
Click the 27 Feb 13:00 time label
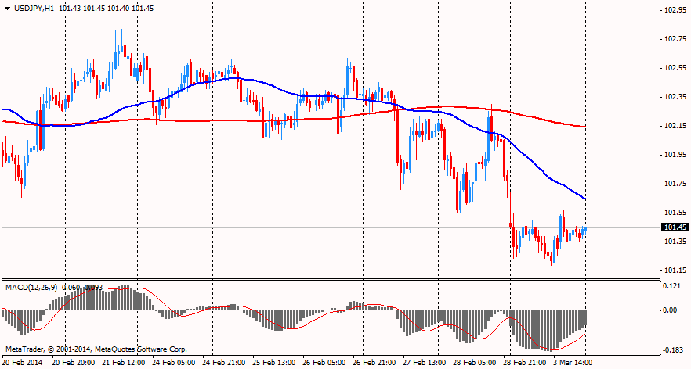coord(425,363)
